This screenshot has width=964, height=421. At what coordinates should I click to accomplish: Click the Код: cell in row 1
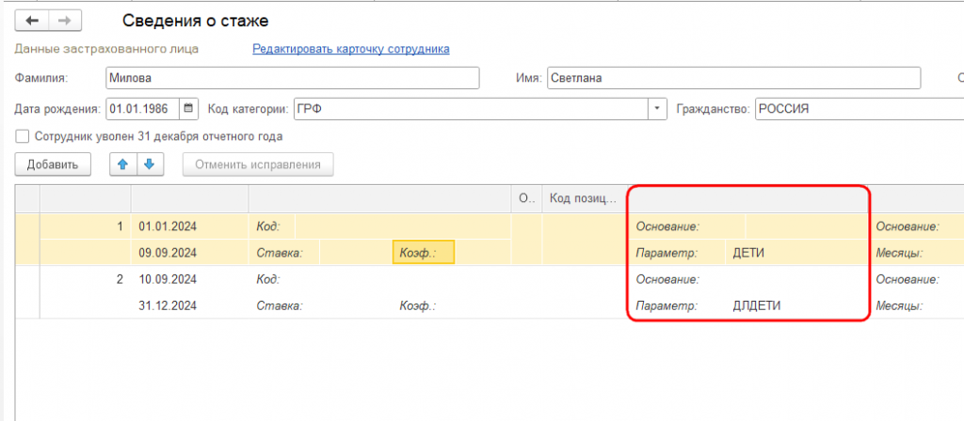tap(268, 226)
